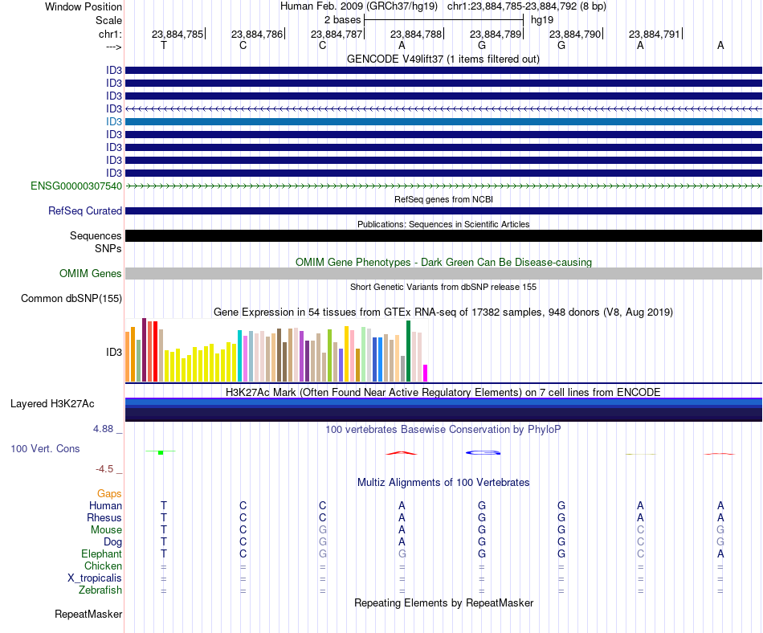Screen dimensions: 763x633
Task: Open the OMIM Gene Phenotypes track title
Action: click(443, 262)
